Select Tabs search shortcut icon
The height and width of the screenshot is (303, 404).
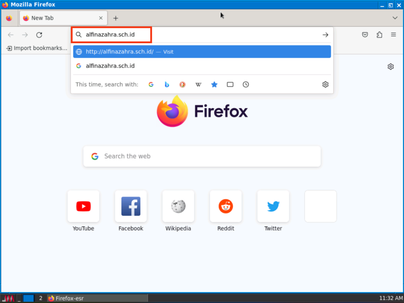[x=230, y=84]
